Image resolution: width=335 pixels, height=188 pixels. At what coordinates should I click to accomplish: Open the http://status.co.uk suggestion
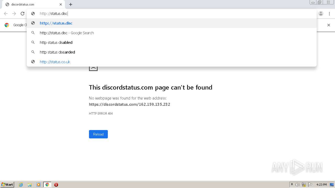[x=172, y=62]
